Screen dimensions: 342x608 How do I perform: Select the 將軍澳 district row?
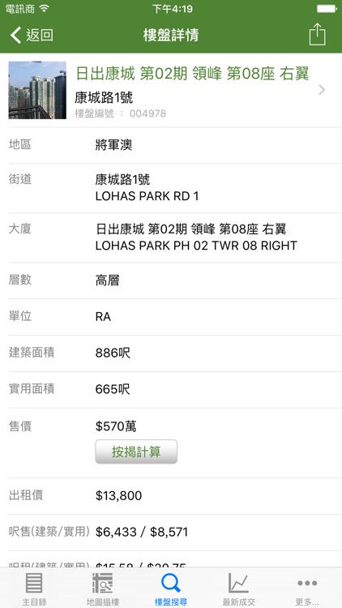[x=171, y=145]
